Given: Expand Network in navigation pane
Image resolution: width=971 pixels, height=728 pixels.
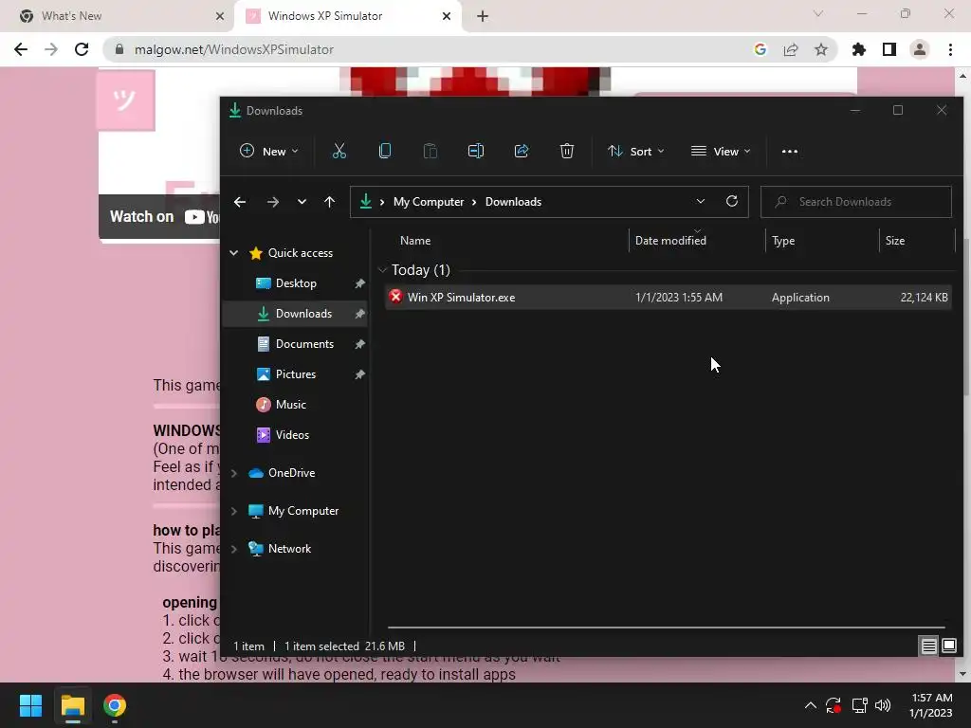Looking at the screenshot, I should [234, 549].
